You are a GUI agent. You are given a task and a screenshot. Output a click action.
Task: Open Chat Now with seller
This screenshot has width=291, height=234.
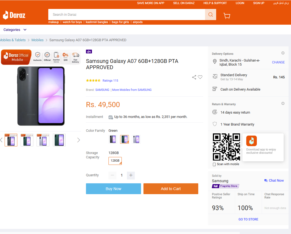point(274,181)
